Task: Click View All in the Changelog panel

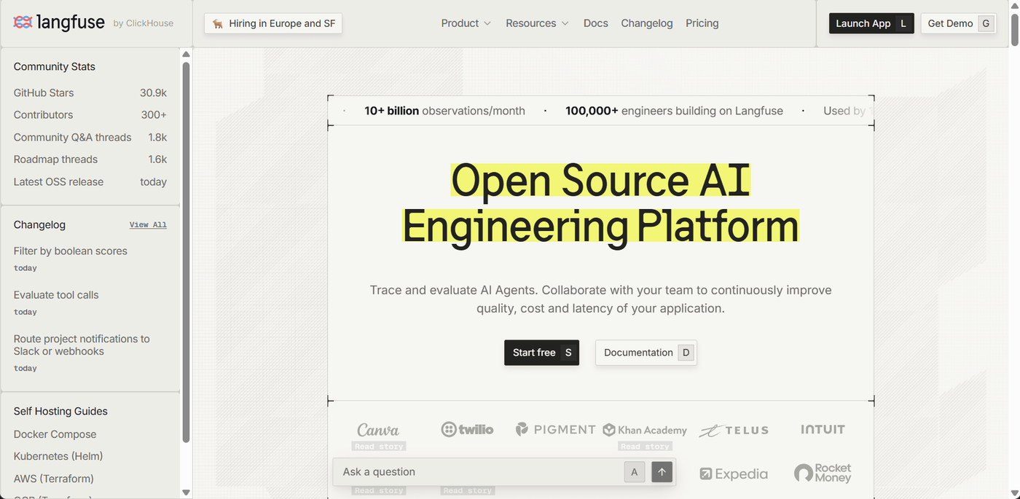Action: (148, 225)
